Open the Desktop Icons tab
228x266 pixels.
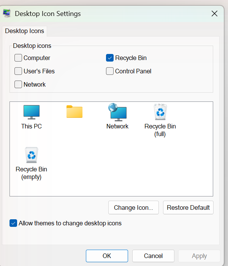(x=25, y=31)
